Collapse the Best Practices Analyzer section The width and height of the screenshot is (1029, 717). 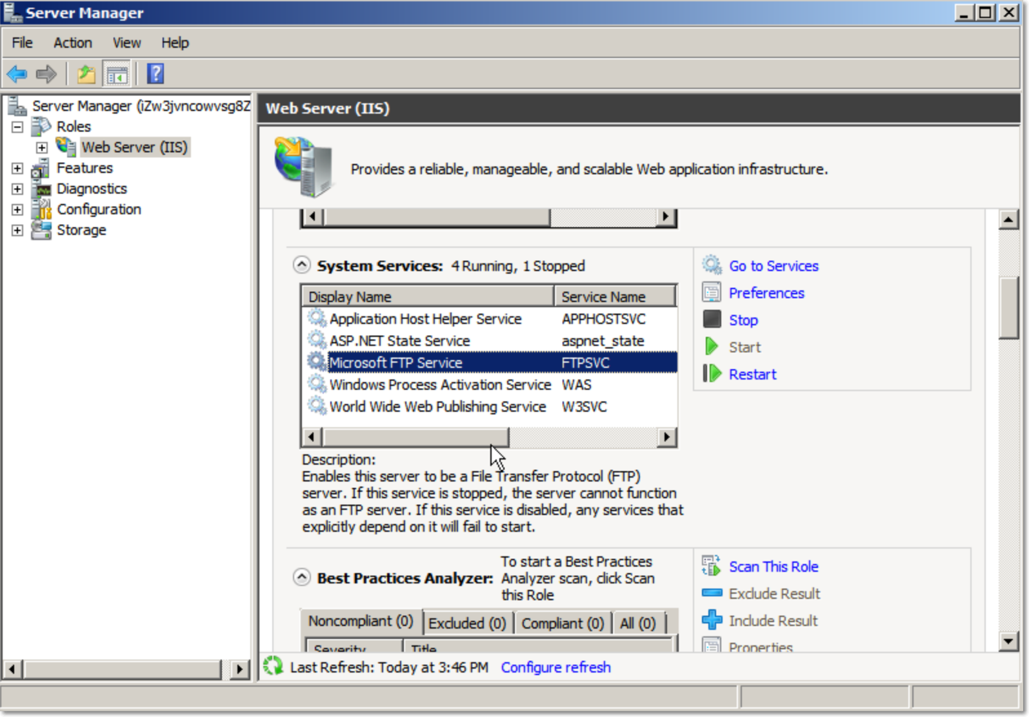point(301,577)
